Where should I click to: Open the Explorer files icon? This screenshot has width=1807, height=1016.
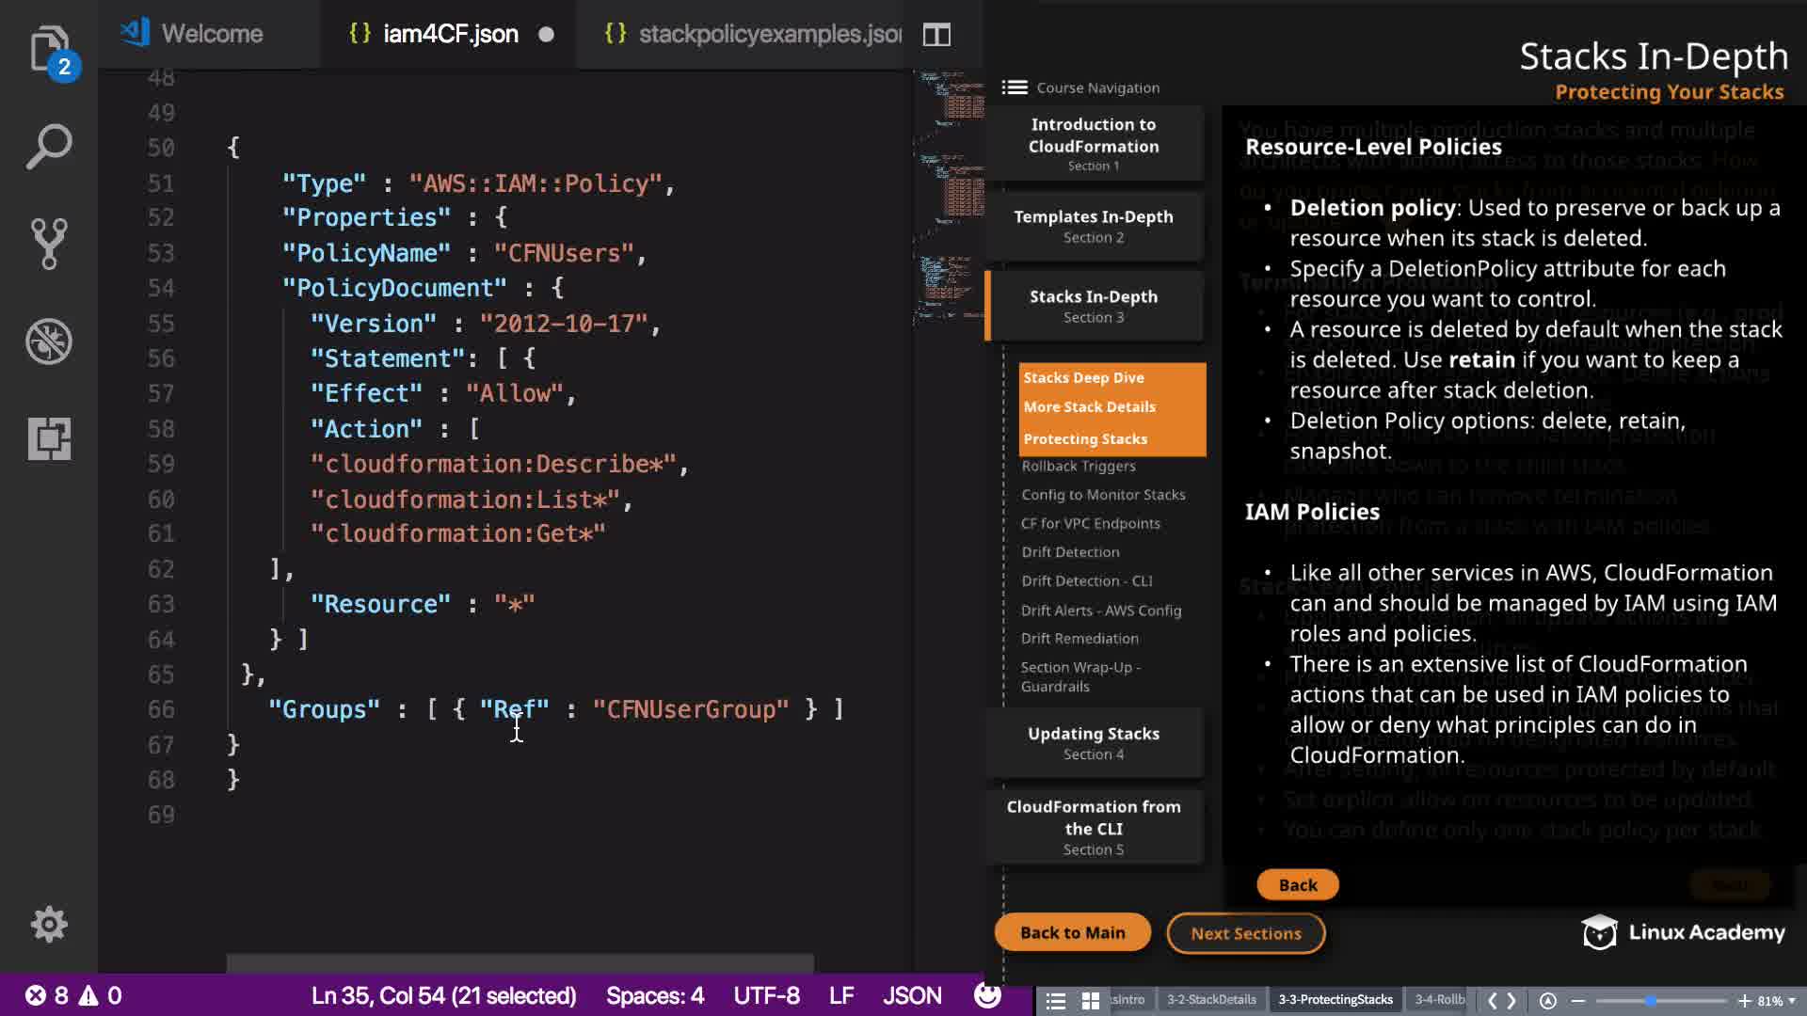point(48,47)
